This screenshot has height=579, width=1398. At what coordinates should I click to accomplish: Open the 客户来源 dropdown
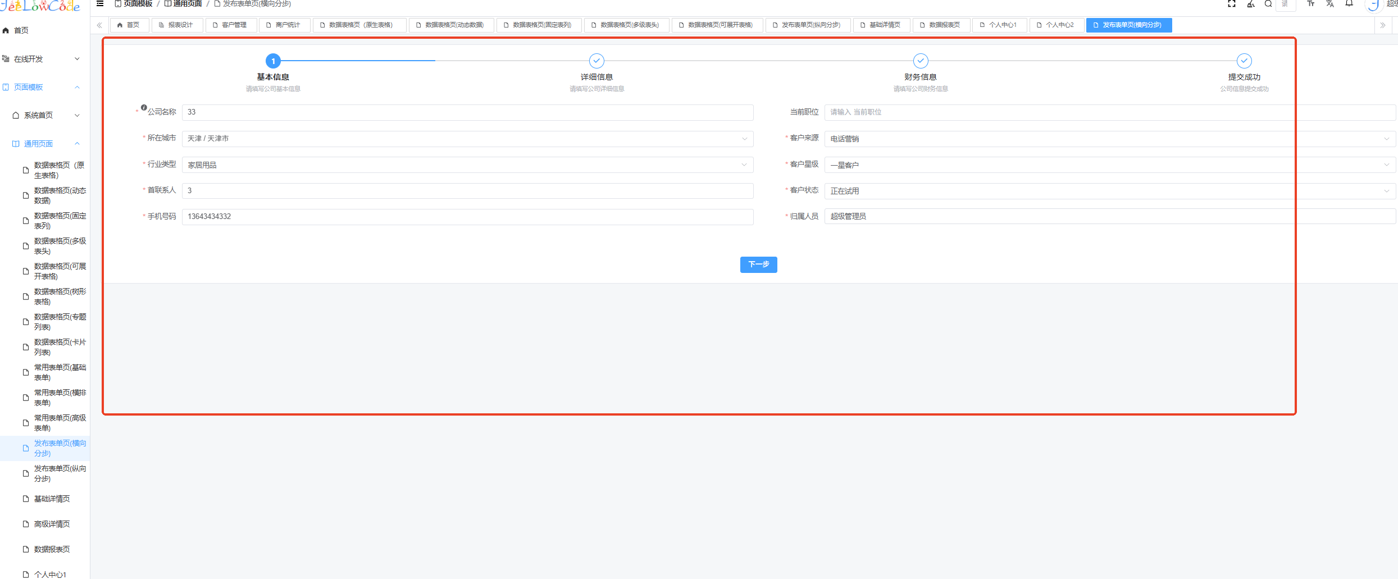(x=1109, y=139)
